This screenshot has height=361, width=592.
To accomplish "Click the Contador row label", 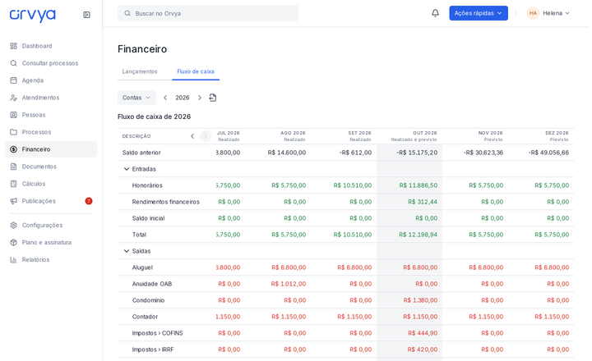I will (145, 317).
